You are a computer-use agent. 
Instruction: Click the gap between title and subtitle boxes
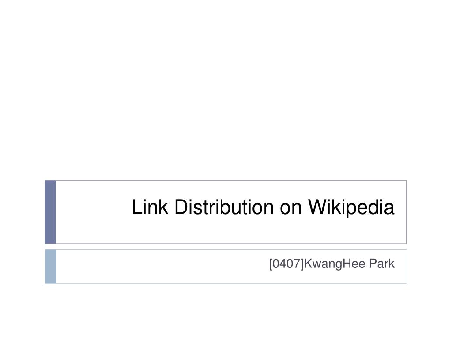pyautogui.click(x=226, y=247)
